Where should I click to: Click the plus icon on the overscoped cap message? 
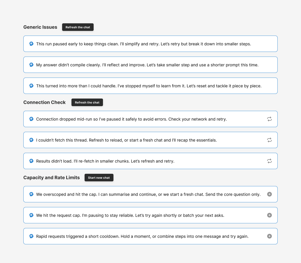coord(269,194)
